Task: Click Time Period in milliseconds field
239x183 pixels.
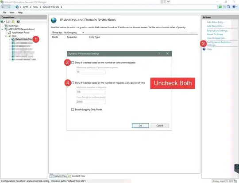Action: click(91, 101)
